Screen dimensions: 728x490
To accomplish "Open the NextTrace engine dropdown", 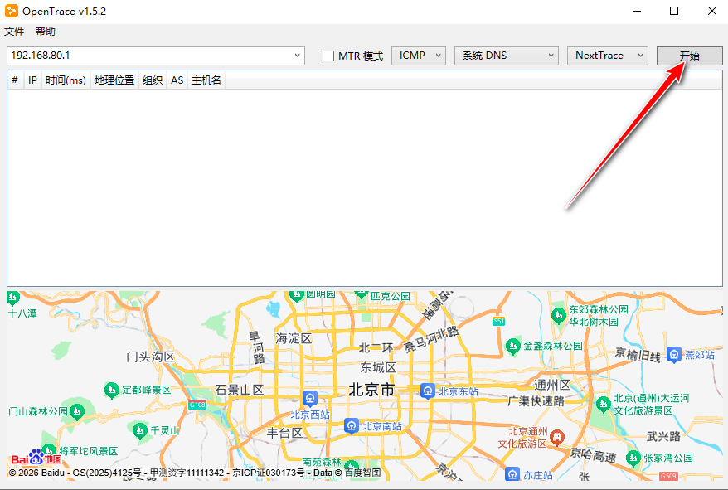I will [607, 56].
